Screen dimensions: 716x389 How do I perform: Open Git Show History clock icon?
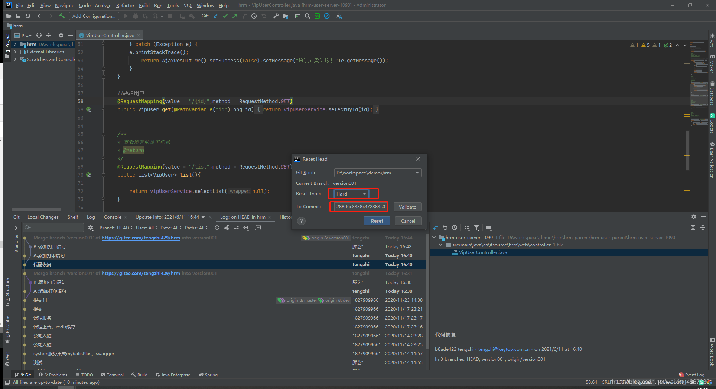point(254,16)
